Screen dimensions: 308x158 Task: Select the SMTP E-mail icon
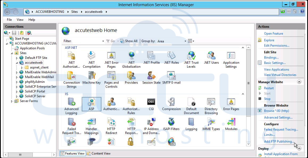[171, 78]
